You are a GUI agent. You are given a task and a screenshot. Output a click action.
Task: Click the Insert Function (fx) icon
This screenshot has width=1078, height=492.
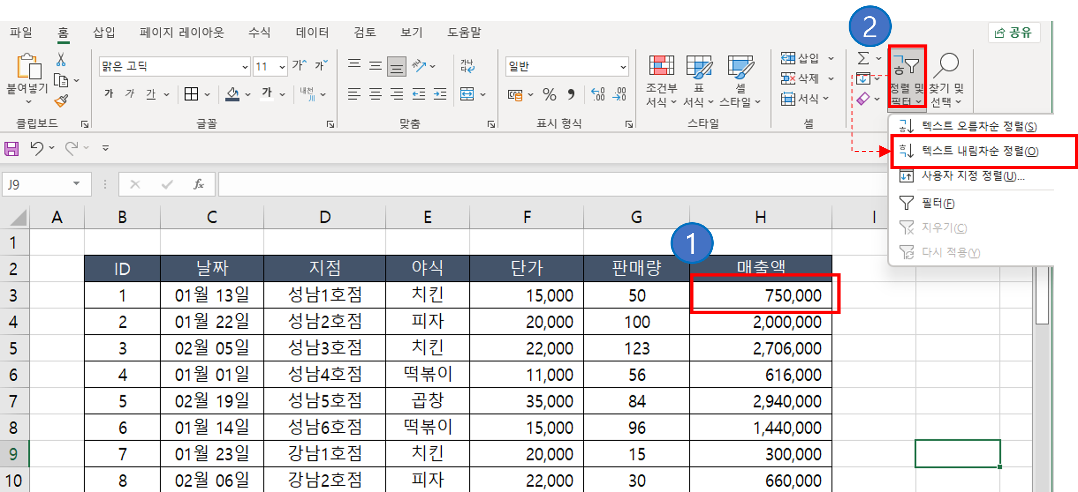click(199, 184)
